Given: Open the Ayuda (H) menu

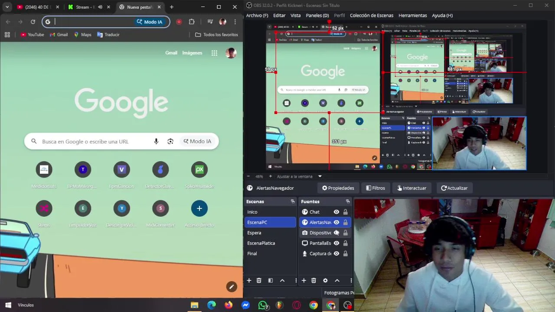Looking at the screenshot, I should point(442,15).
